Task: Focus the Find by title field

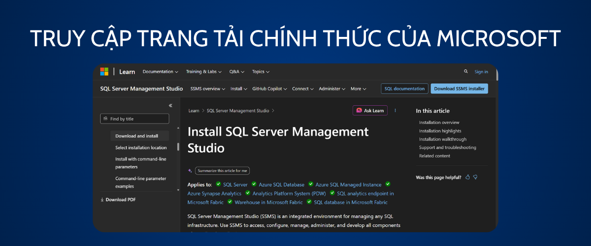Action: coord(134,119)
